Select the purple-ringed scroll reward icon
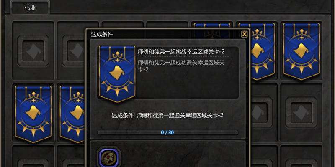The image size is (335, 167). coord(109,158)
